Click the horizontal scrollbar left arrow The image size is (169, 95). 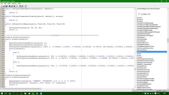(x=1, y=89)
